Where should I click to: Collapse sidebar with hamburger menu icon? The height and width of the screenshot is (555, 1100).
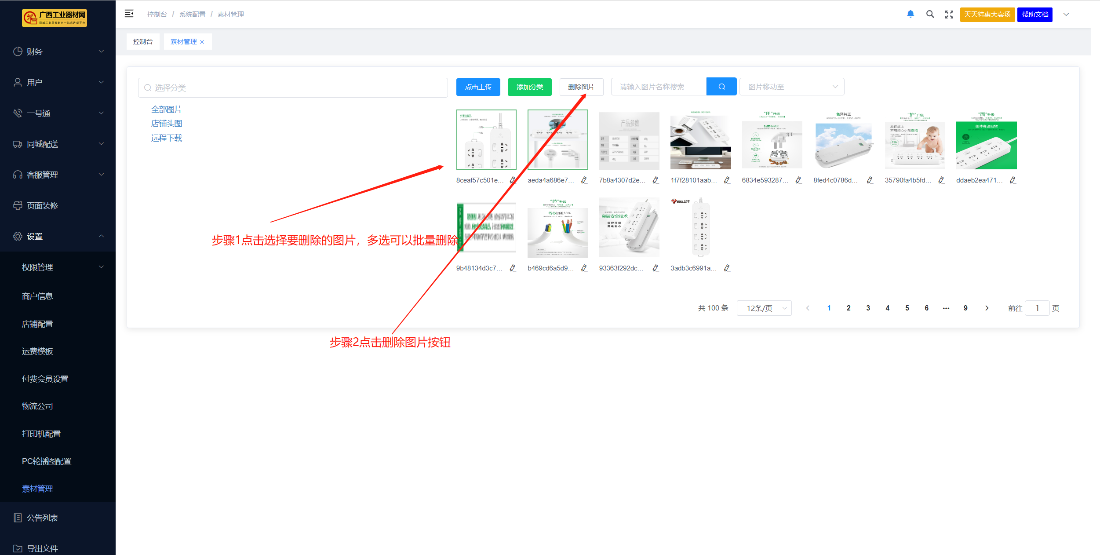click(x=129, y=14)
